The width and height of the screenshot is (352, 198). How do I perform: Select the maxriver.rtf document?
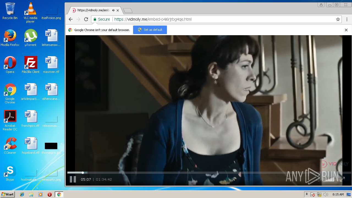coord(51,65)
